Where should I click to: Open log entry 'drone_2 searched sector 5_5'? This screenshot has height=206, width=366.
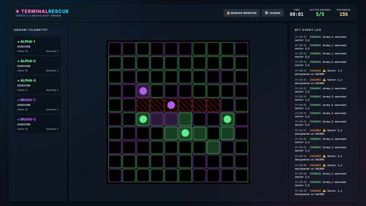click(x=321, y=123)
